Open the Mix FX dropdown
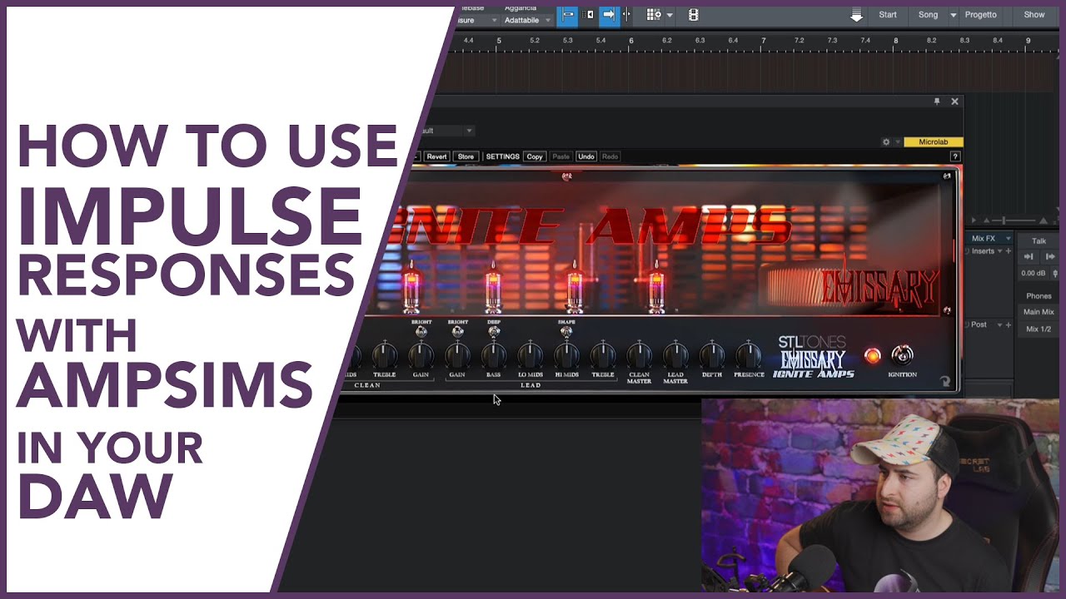 point(989,239)
